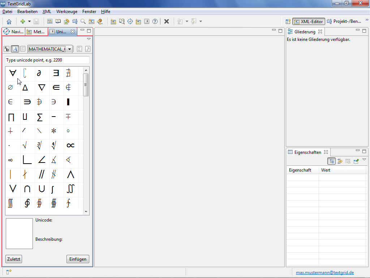Toggle show categories in Eigenschaften toolbar
This screenshot has width=370, height=278.
[332, 161]
